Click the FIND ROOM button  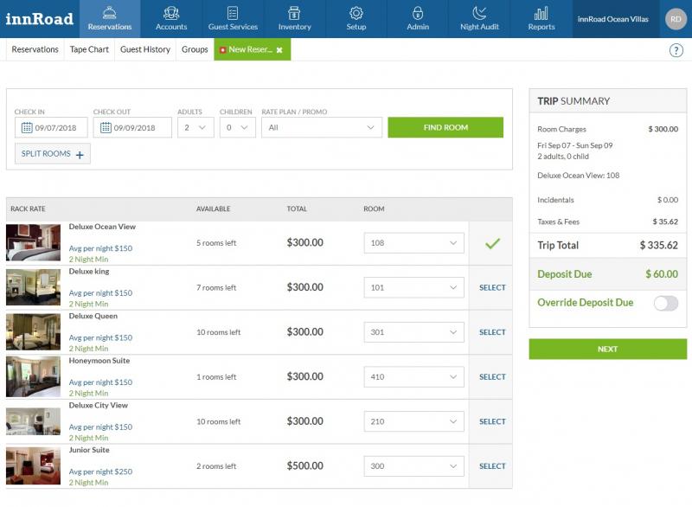click(445, 127)
